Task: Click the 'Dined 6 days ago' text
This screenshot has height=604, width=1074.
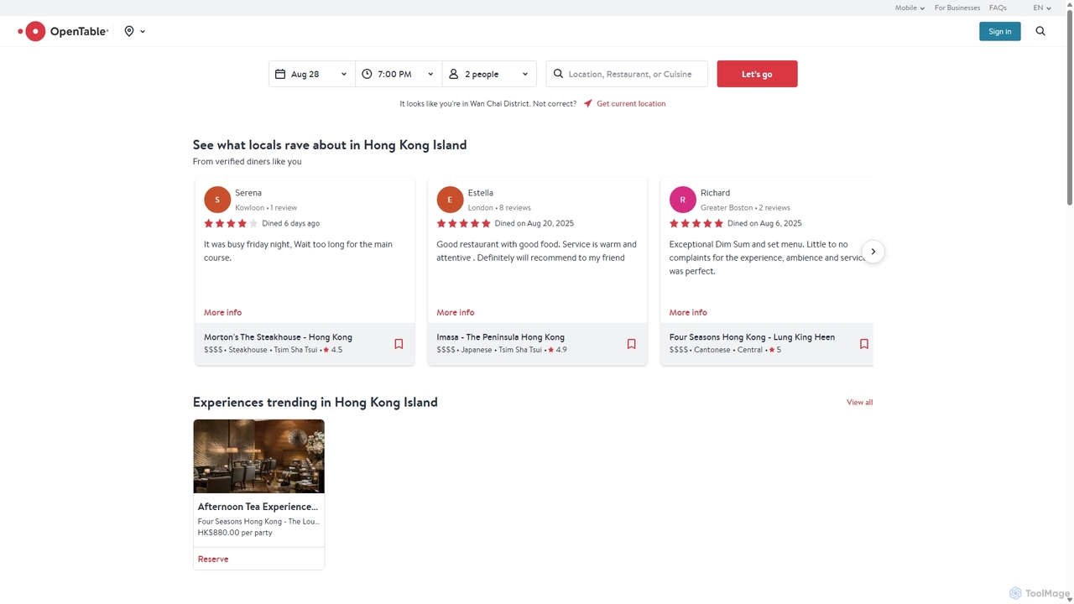Action: tap(290, 224)
